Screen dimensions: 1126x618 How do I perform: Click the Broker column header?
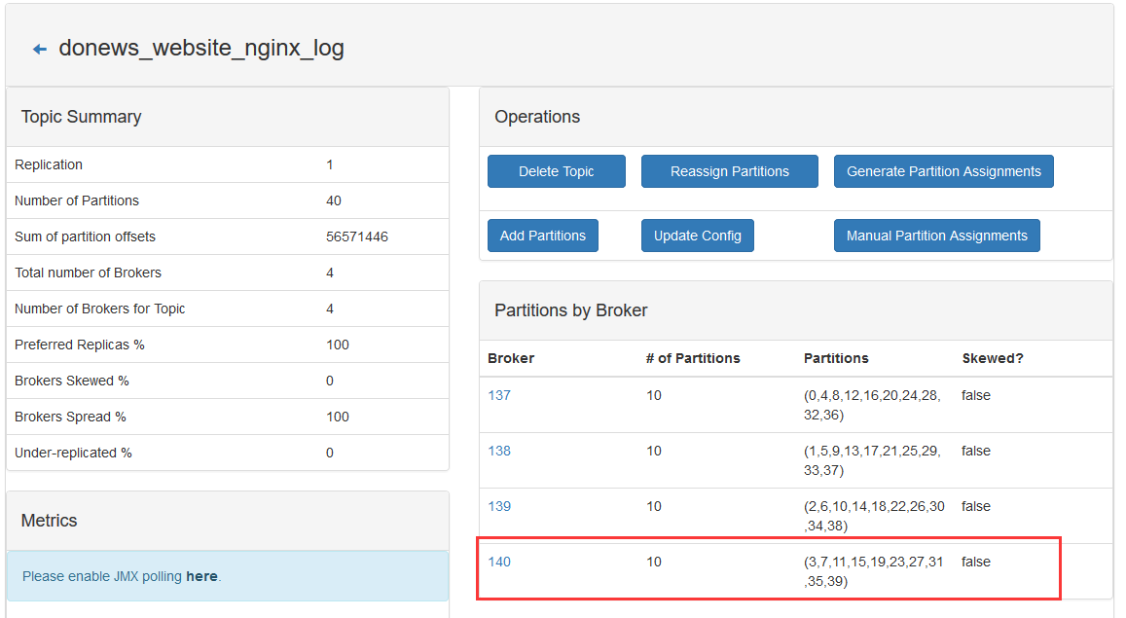(x=511, y=358)
